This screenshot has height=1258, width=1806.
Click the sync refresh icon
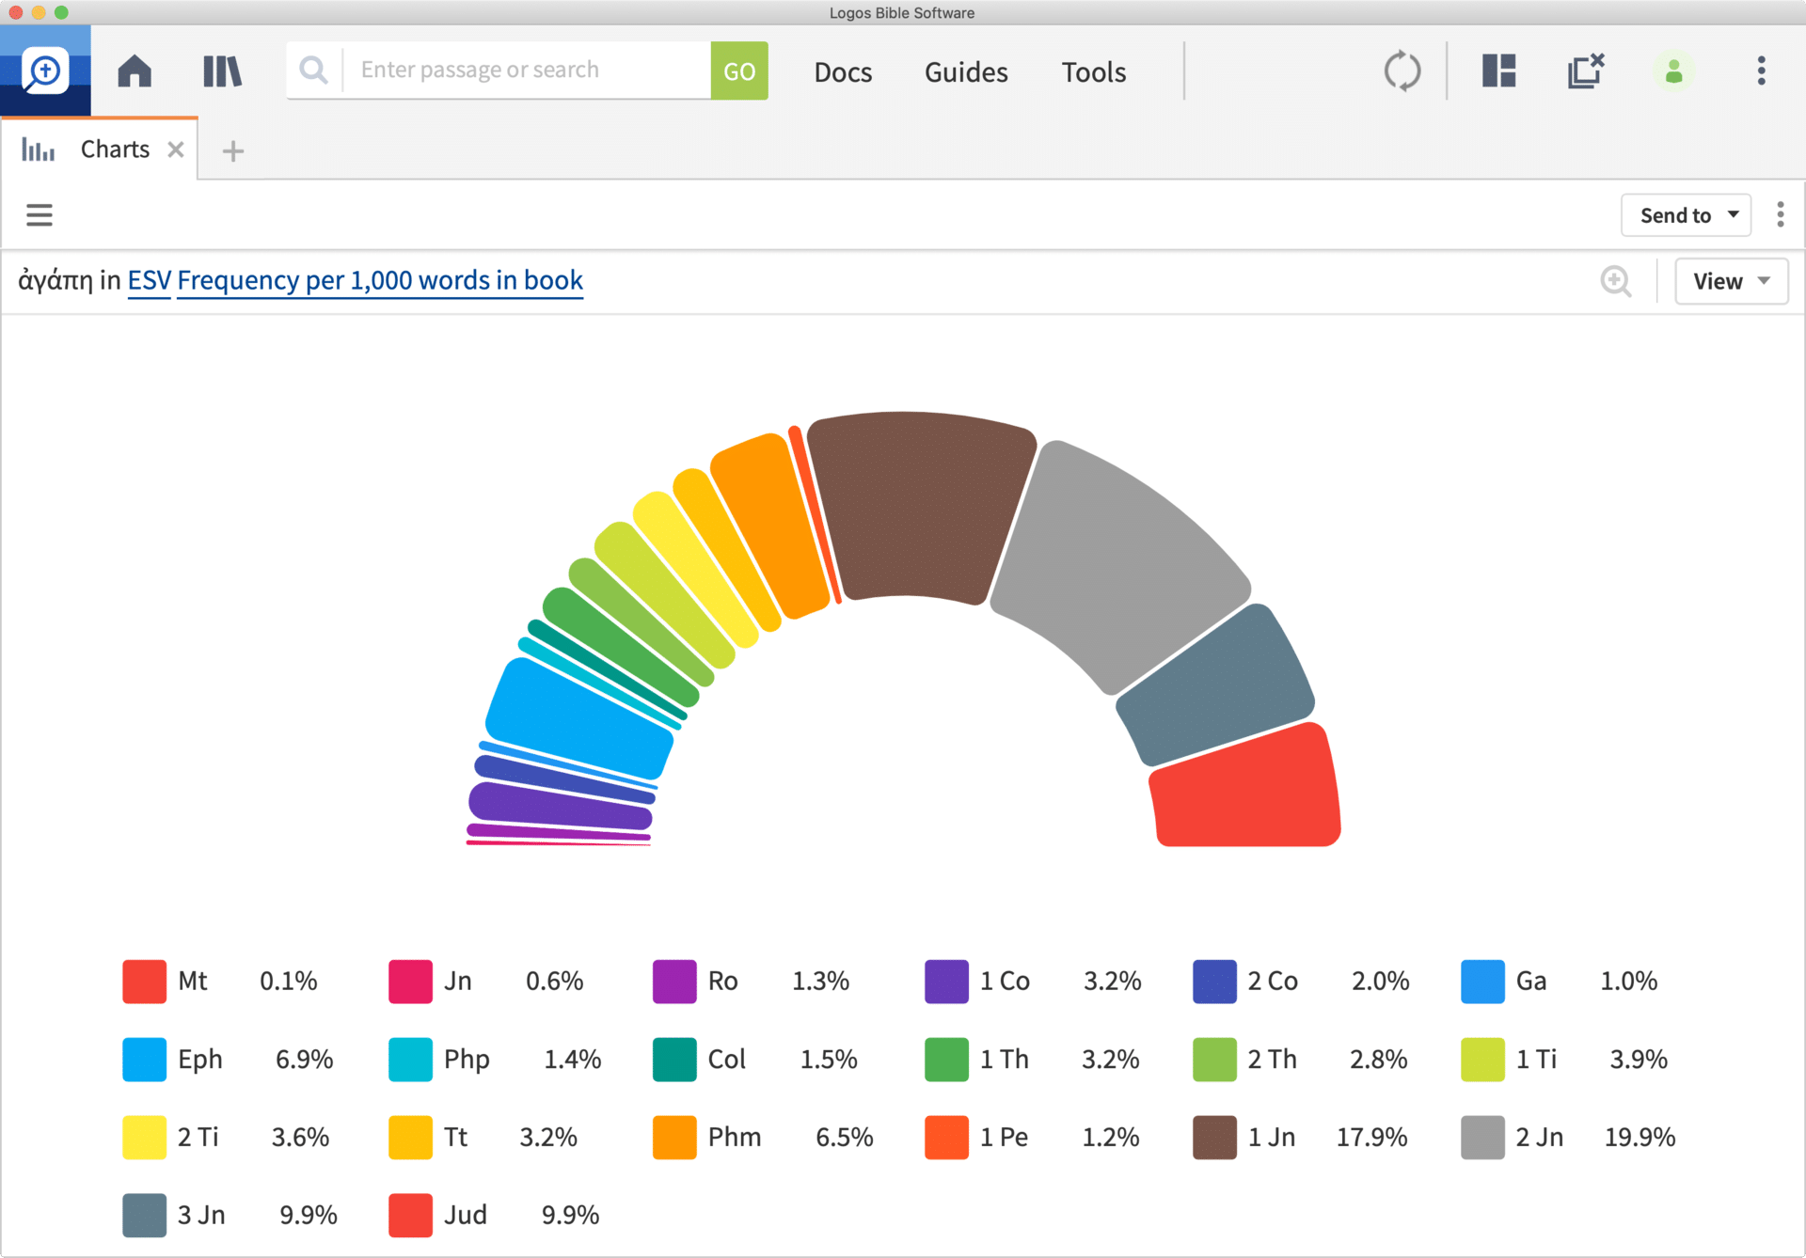(1402, 71)
